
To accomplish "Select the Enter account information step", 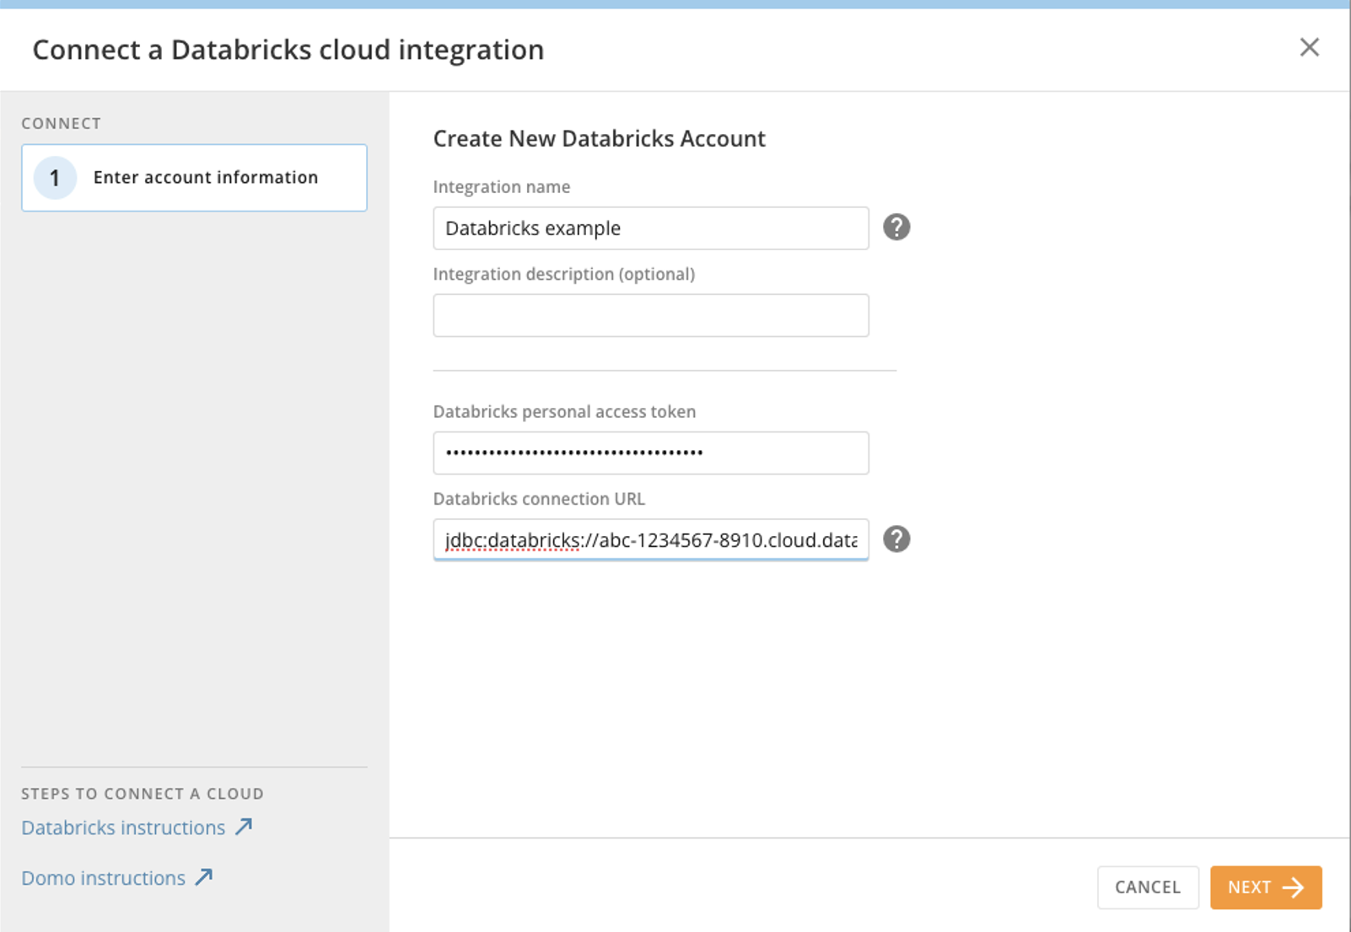I will click(x=194, y=178).
